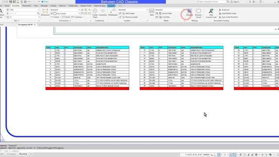Image resolution: width=279 pixels, height=157 pixels.
Task: Choose the Continue dimension tool
Action: click(x=77, y=17)
